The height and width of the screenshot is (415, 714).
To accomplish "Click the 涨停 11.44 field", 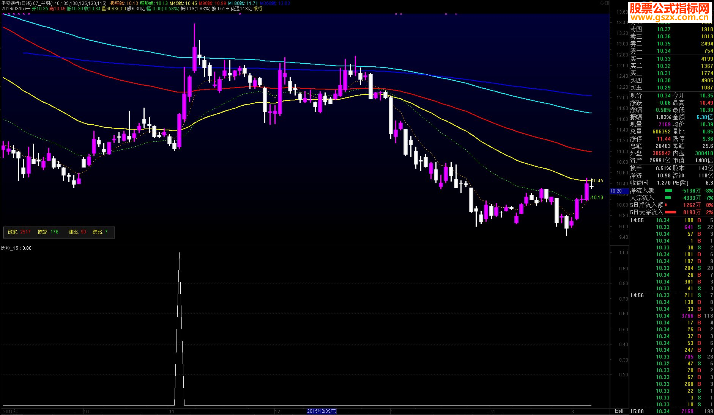I will click(x=651, y=139).
